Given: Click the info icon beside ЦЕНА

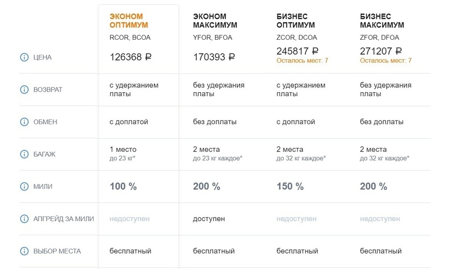Looking at the screenshot, I should click(x=24, y=57).
